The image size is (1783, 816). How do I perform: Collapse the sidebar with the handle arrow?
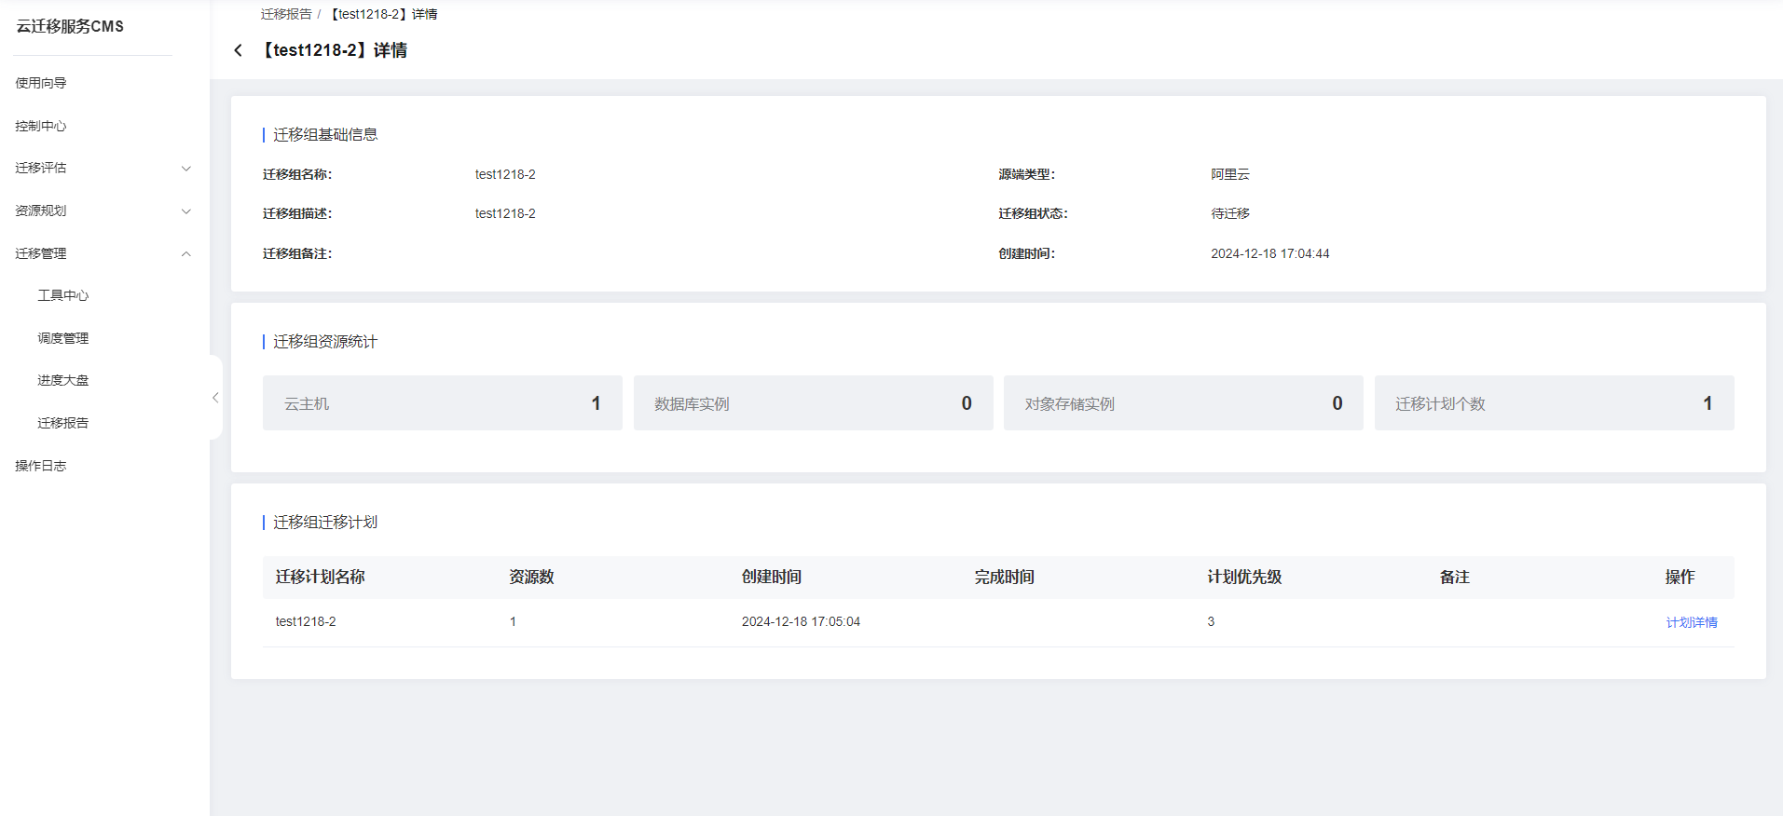coord(215,398)
